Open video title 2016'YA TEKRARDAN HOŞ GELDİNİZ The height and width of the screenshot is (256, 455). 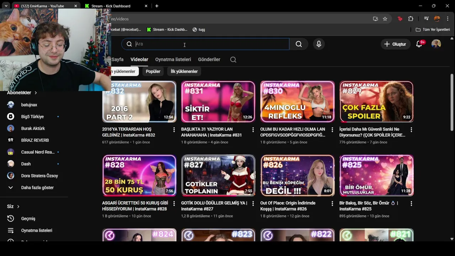click(129, 132)
